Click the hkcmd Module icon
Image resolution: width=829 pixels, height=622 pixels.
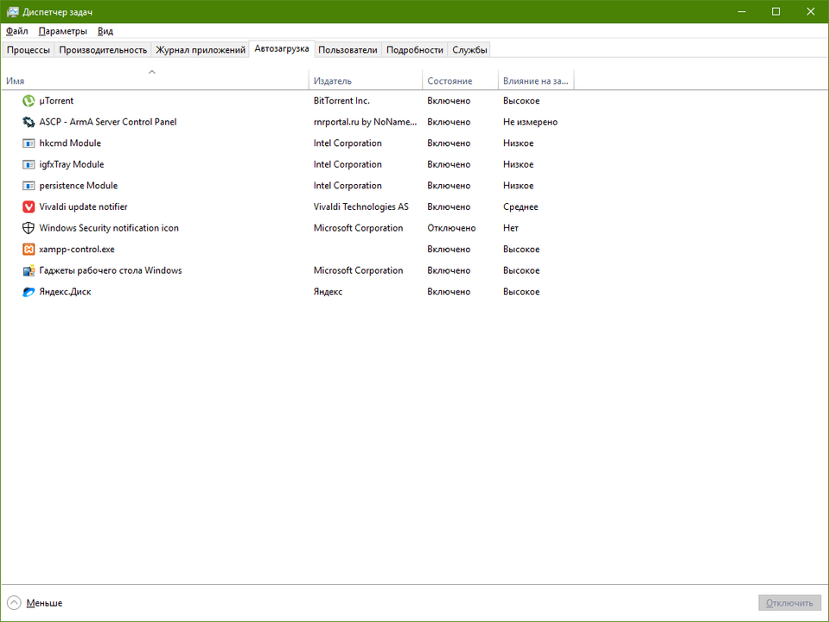(29, 143)
